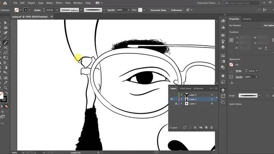Select the Slice tool

tap(6, 83)
